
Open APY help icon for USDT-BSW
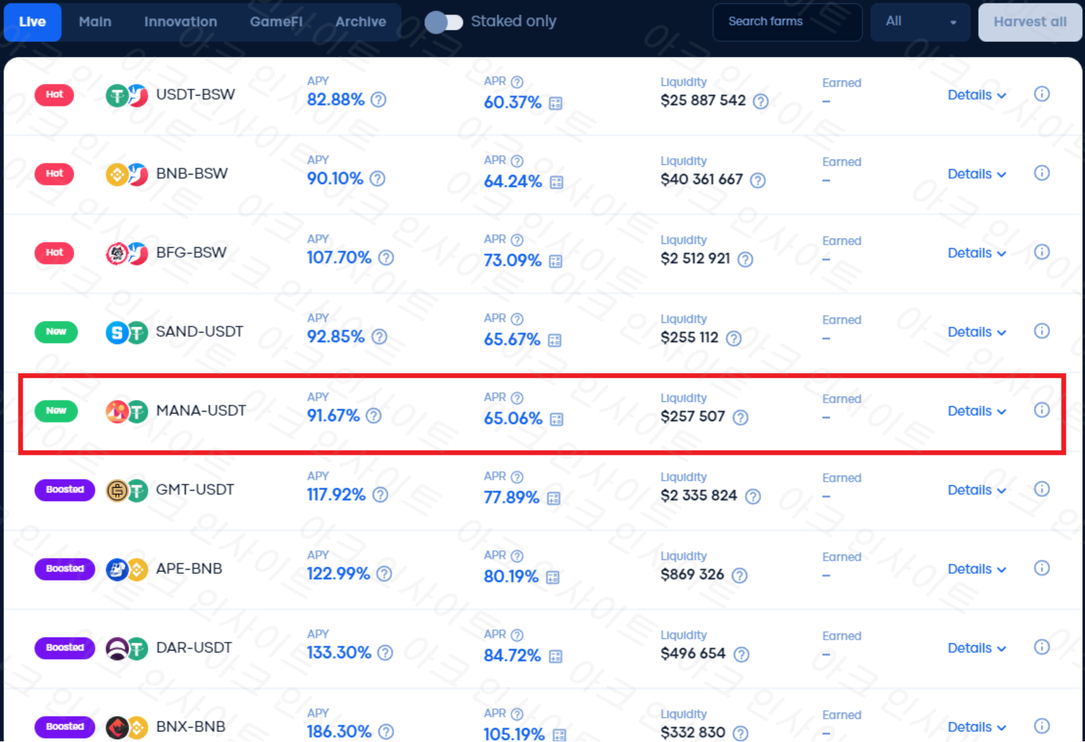click(378, 100)
